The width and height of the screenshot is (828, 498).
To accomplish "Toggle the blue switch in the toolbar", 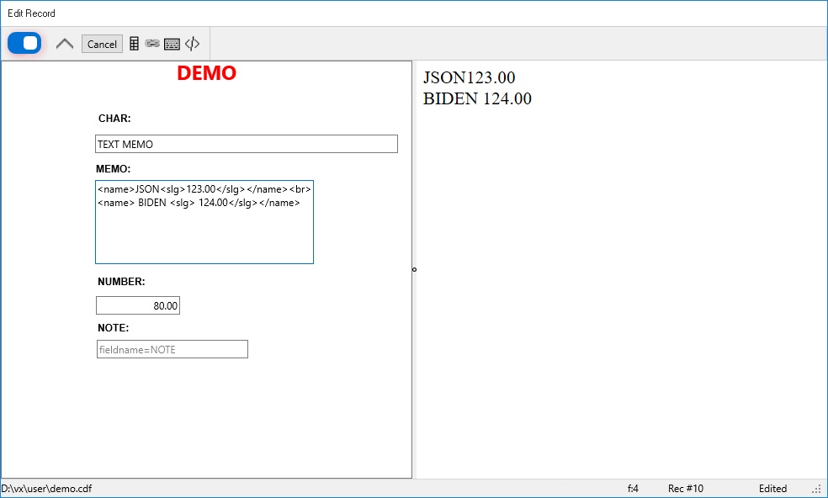I will click(x=24, y=43).
